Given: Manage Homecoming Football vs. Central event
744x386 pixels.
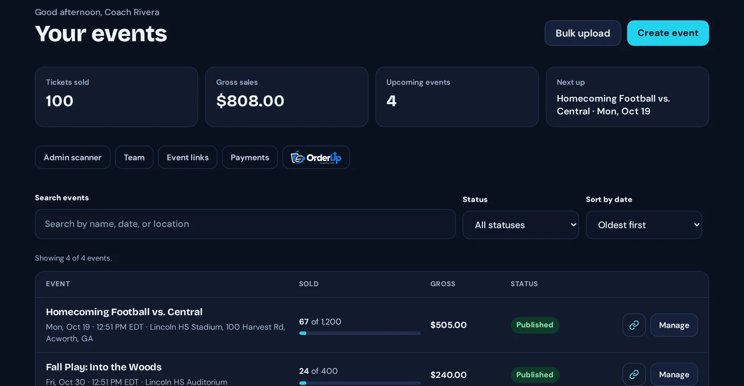Looking at the screenshot, I should tap(674, 325).
